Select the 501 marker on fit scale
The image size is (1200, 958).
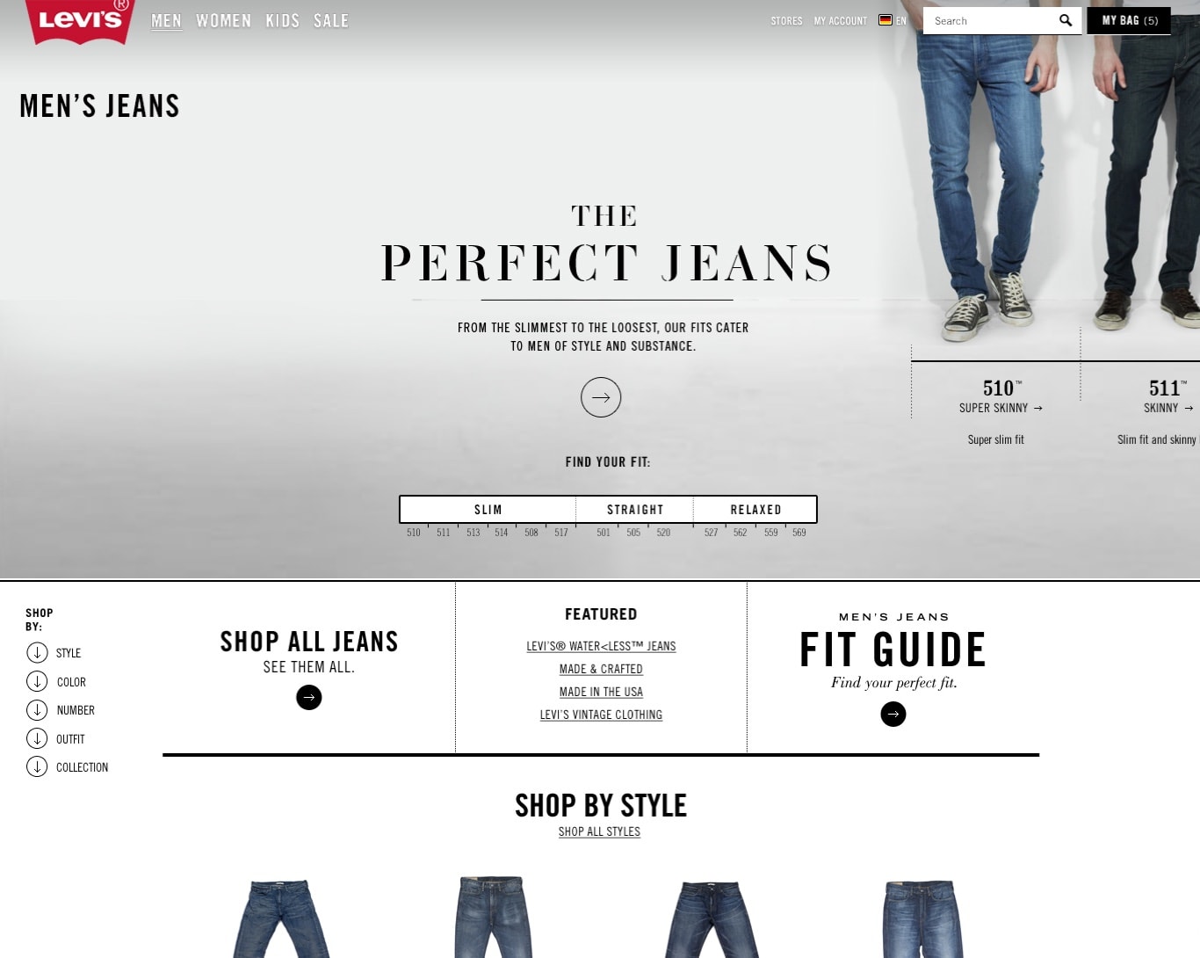pos(604,533)
